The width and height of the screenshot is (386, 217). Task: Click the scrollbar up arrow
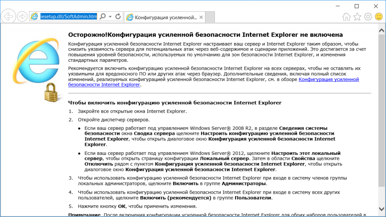tap(381, 31)
